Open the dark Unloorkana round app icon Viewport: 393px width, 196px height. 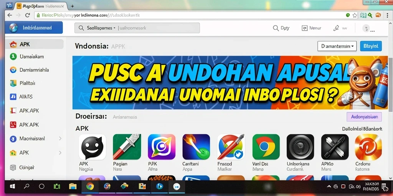pos(300,147)
